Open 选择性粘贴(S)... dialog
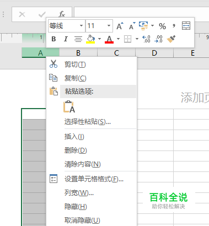Viewport: 209px width, 226px height. [92, 122]
